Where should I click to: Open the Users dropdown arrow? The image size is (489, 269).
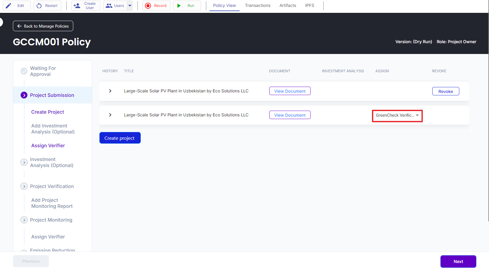(x=130, y=6)
